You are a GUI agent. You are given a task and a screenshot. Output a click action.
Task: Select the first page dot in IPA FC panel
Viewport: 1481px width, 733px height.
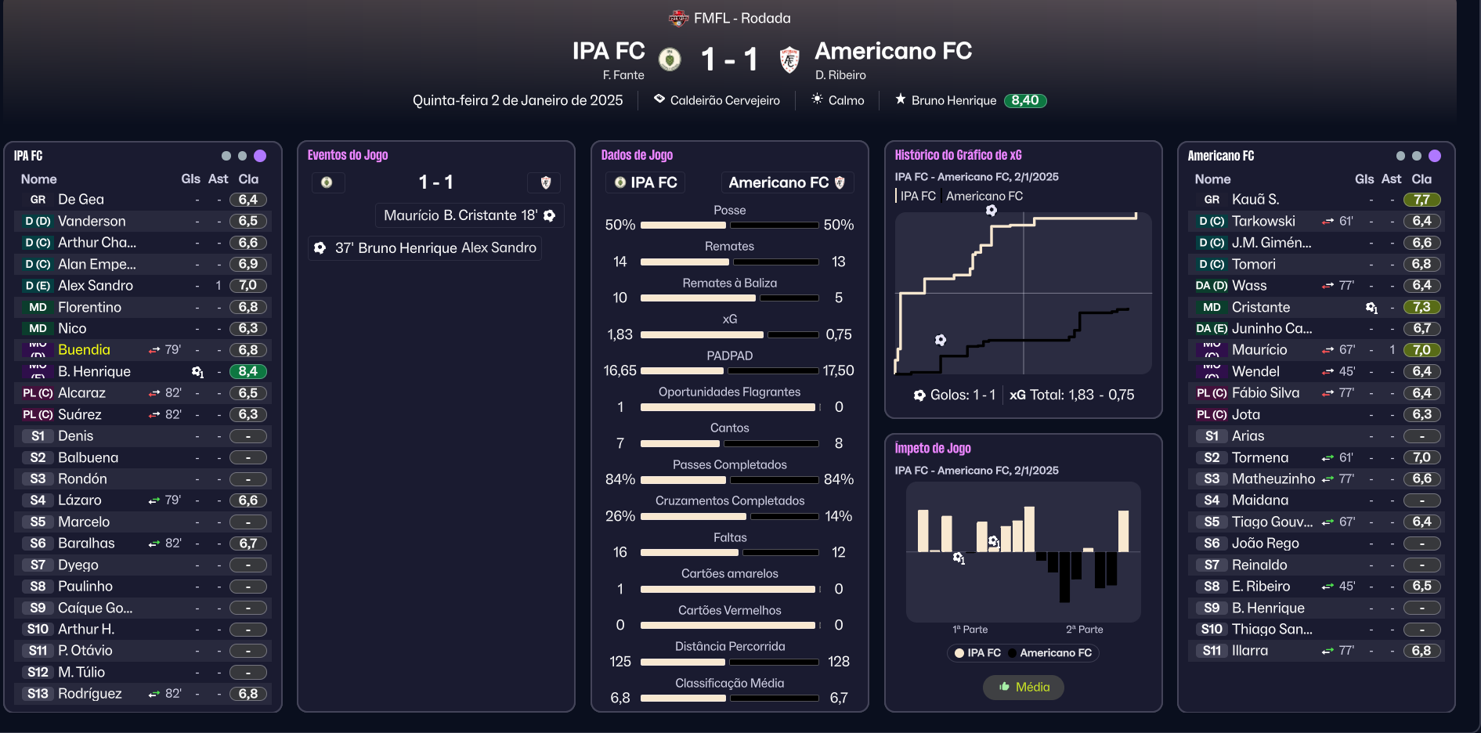tap(226, 156)
